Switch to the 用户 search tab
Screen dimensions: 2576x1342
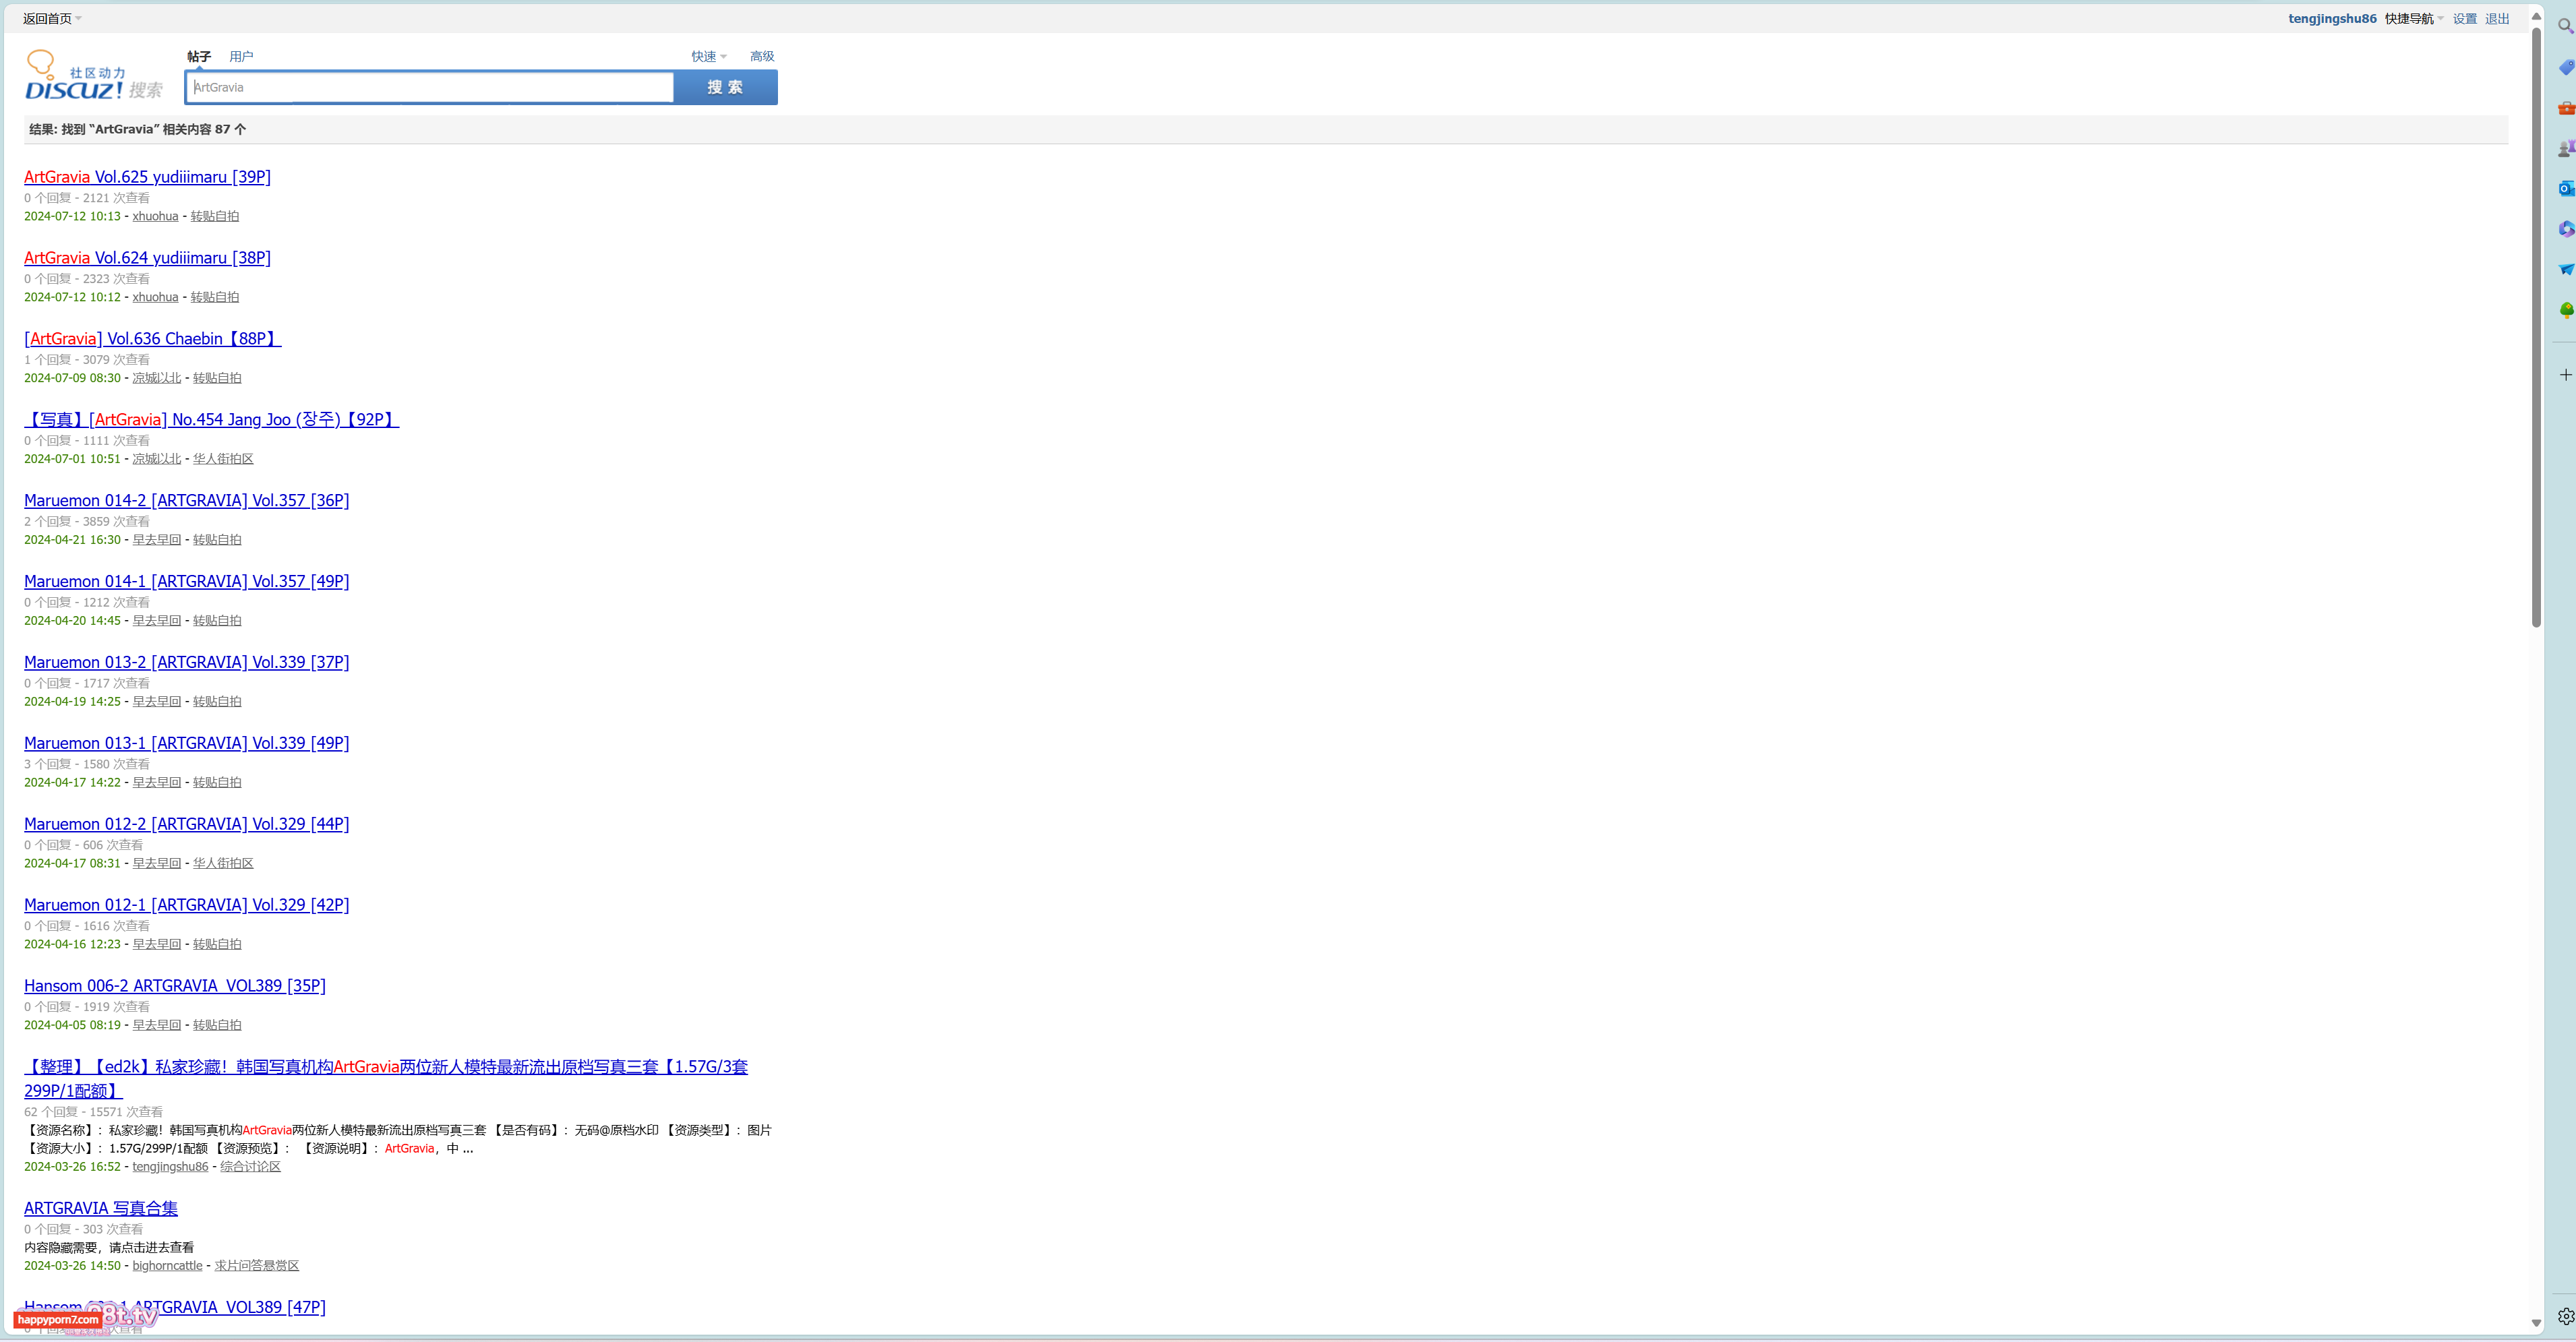[x=241, y=56]
